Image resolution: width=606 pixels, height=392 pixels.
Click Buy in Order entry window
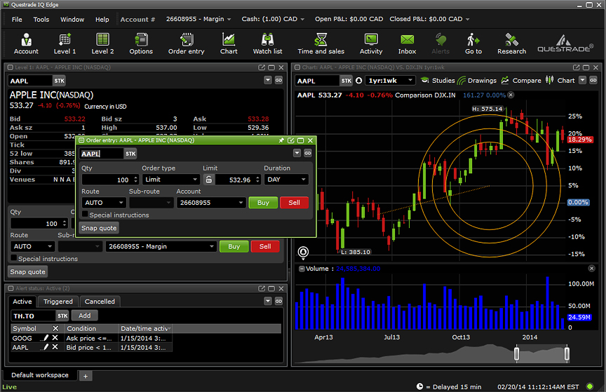pos(263,203)
